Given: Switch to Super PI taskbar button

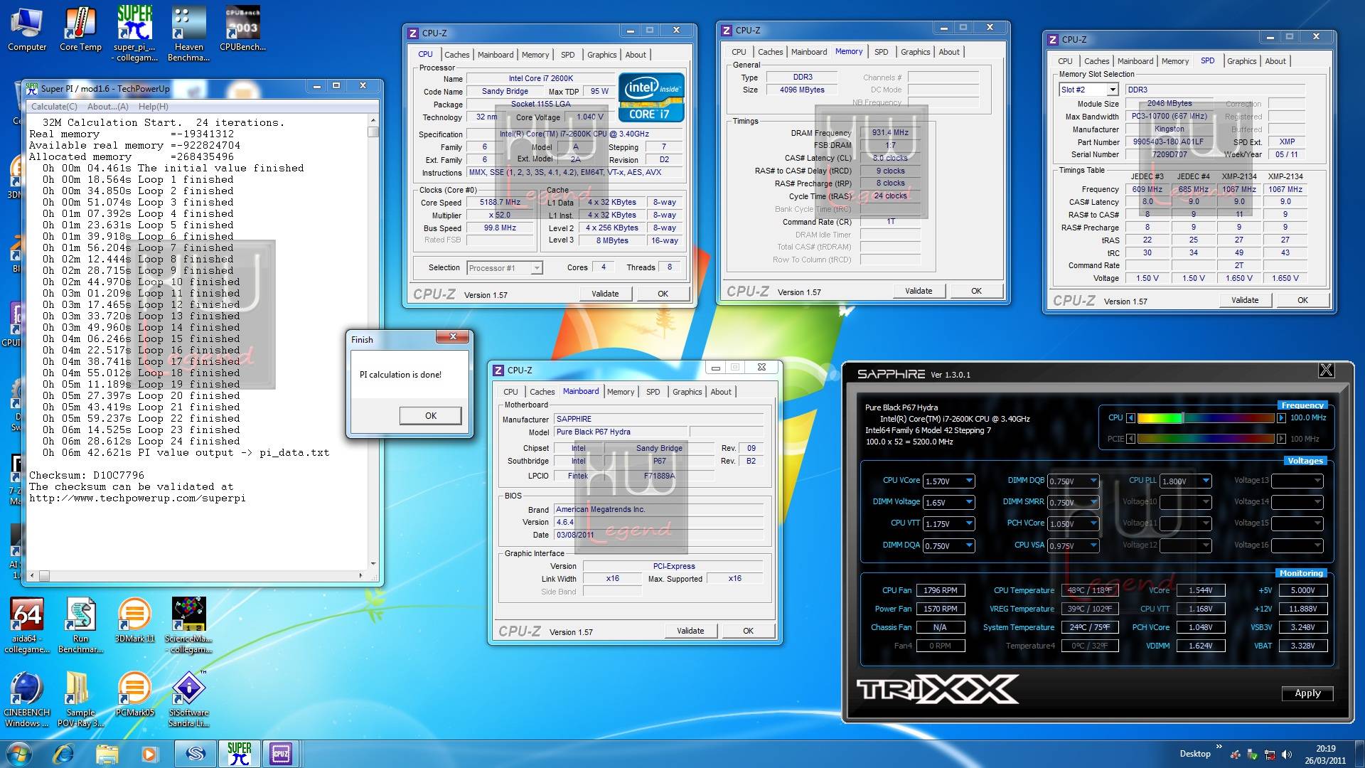Looking at the screenshot, I should [239, 753].
